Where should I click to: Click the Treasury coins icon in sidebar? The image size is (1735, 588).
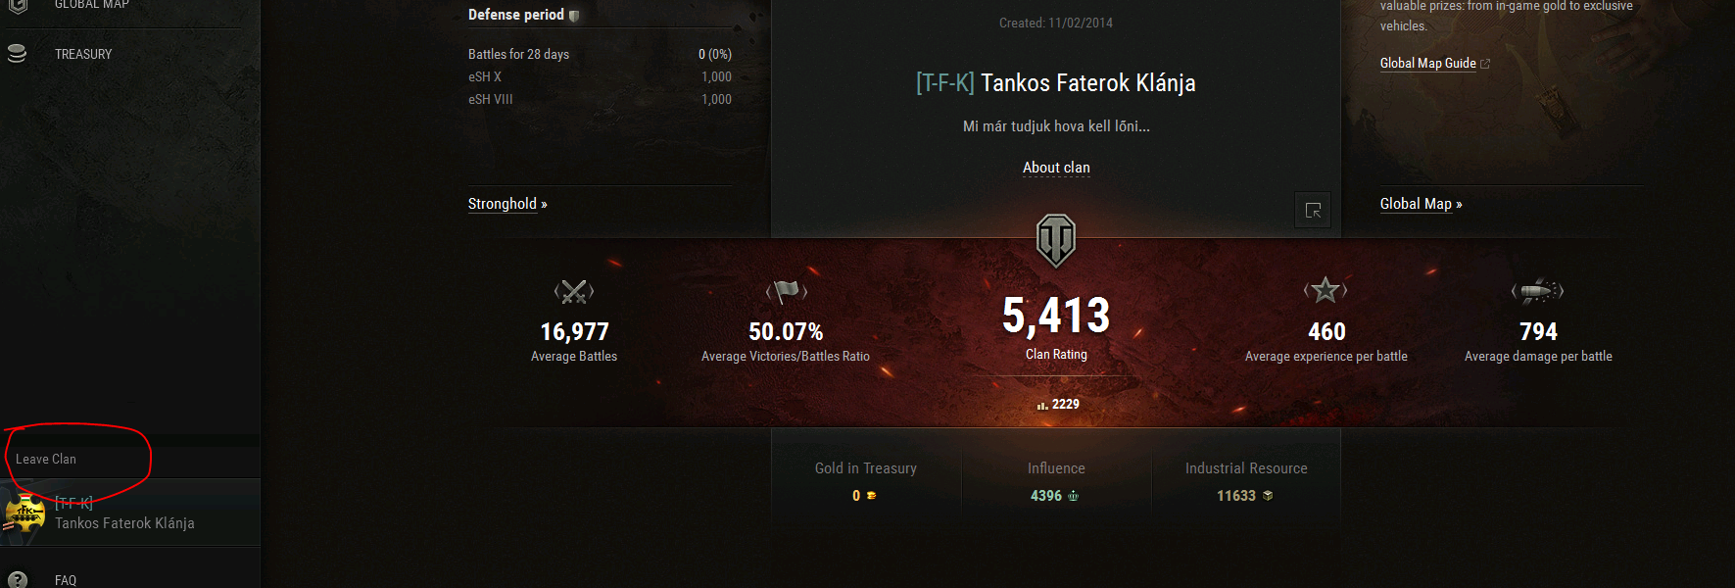pyautogui.click(x=17, y=54)
